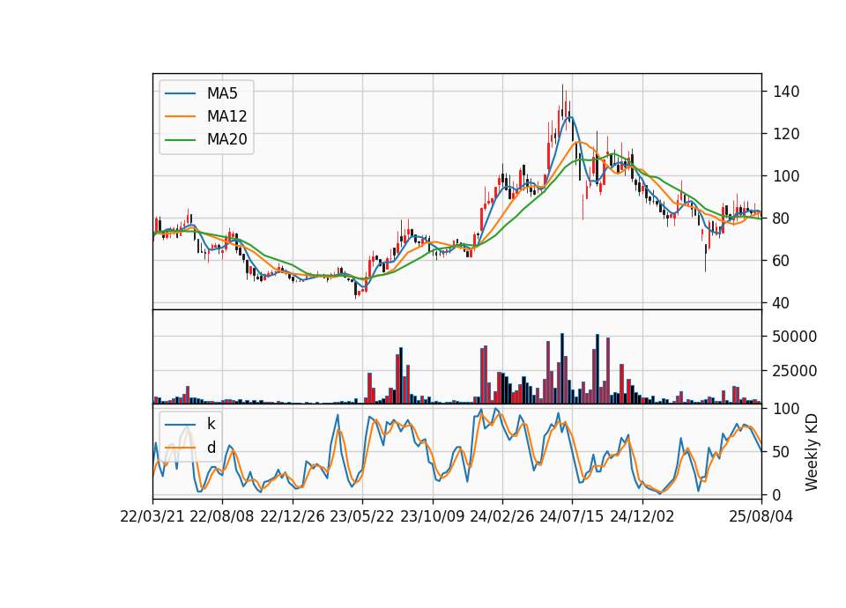
Task: Click the 25/08/04 date tick label
Action: (x=761, y=516)
